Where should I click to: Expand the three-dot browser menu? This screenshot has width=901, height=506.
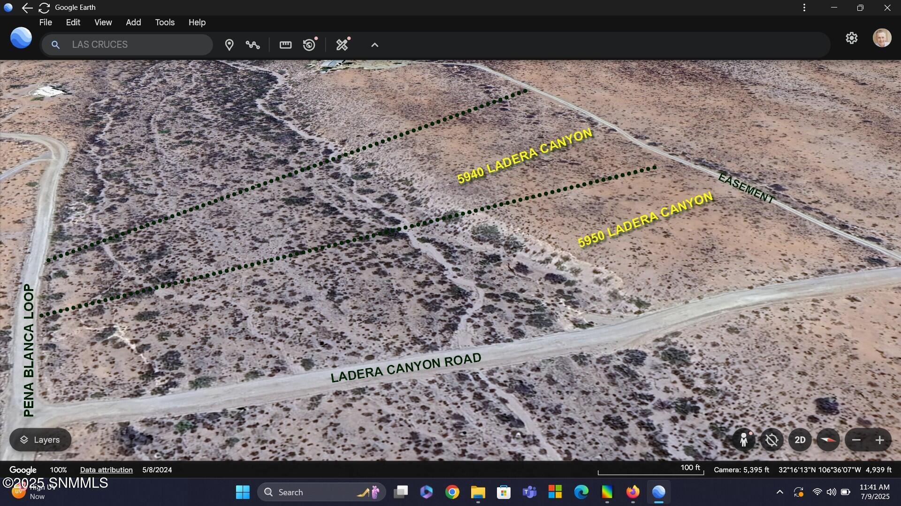coord(804,7)
